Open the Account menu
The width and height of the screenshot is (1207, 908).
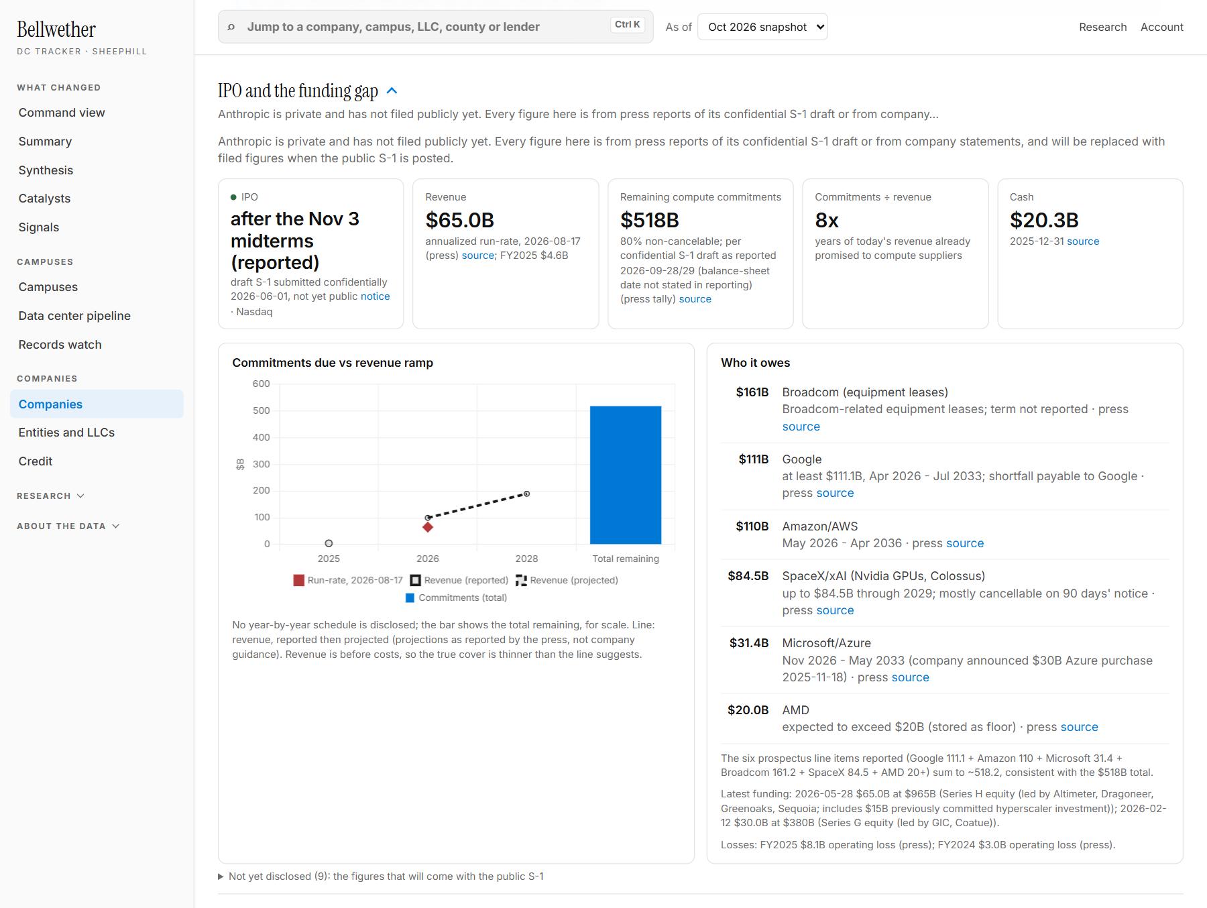(1161, 27)
